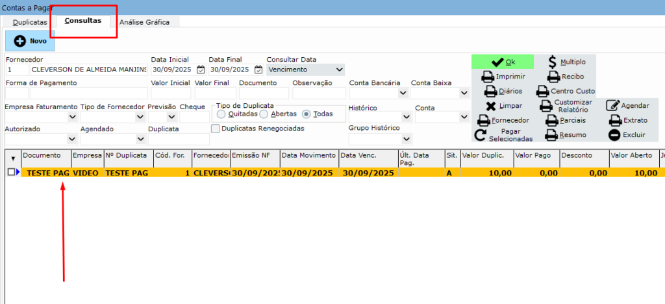
Task: Click the Limpar X icon
Action: 491,106
